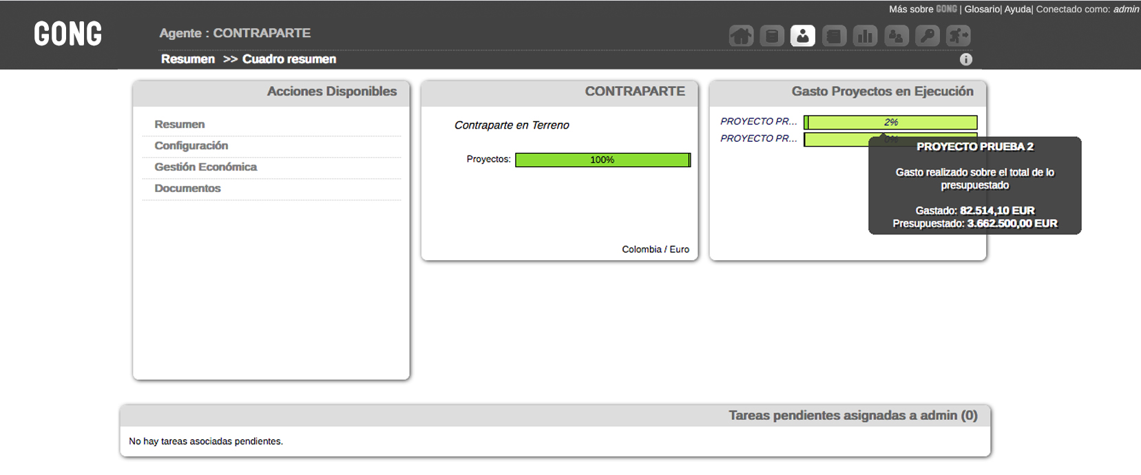Click the two-person users icon

896,36
